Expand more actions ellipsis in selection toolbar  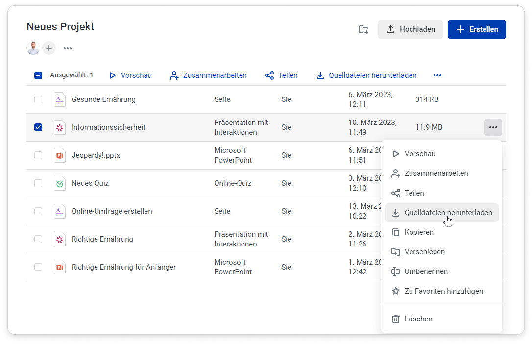[437, 75]
